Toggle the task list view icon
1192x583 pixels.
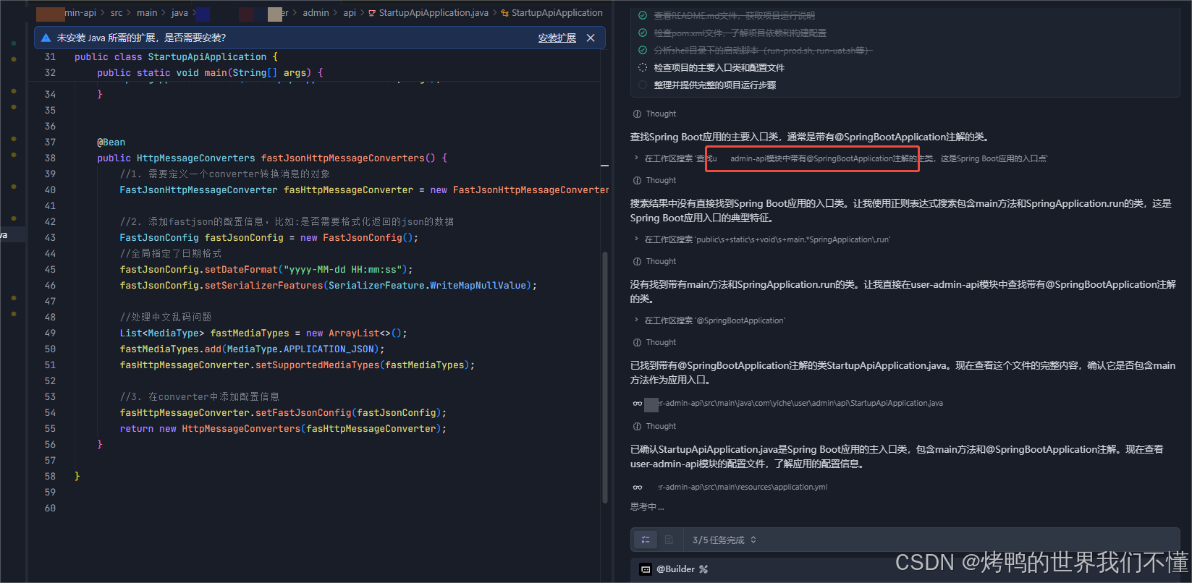click(646, 540)
